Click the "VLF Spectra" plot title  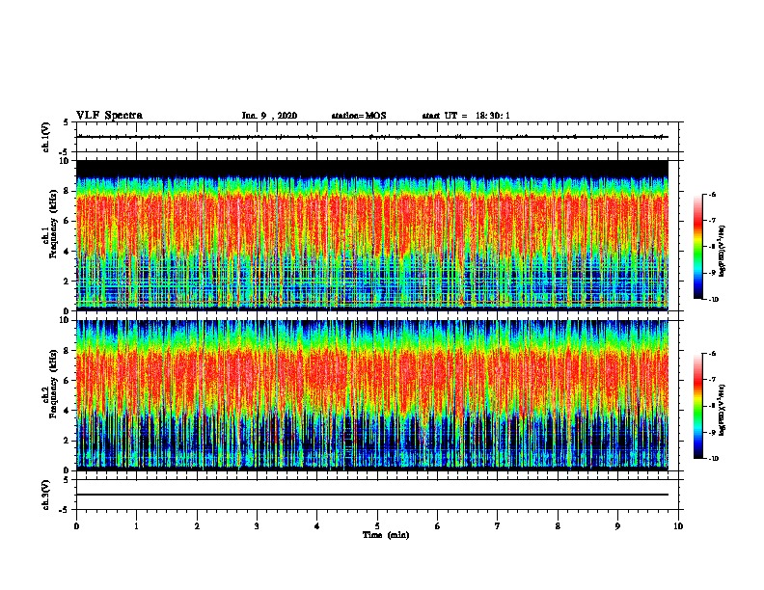[109, 116]
